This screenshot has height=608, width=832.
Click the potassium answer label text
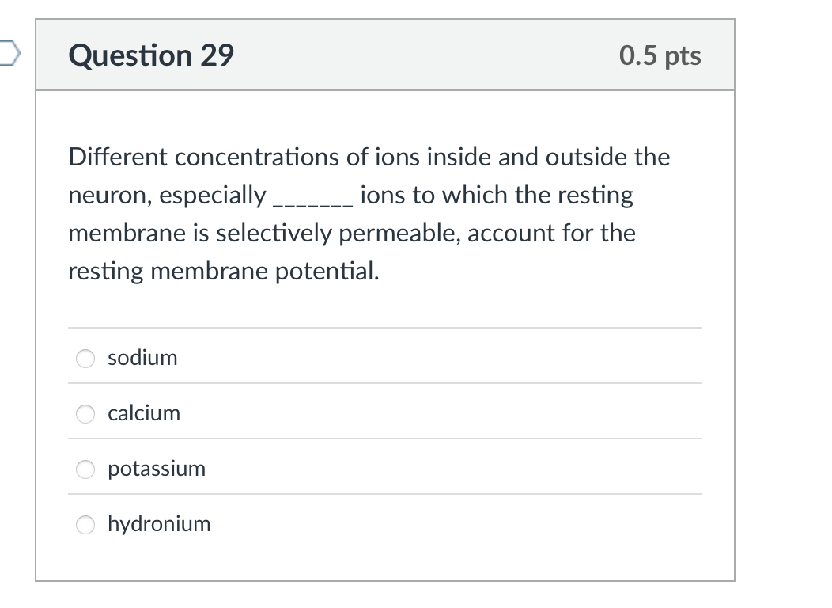click(156, 468)
